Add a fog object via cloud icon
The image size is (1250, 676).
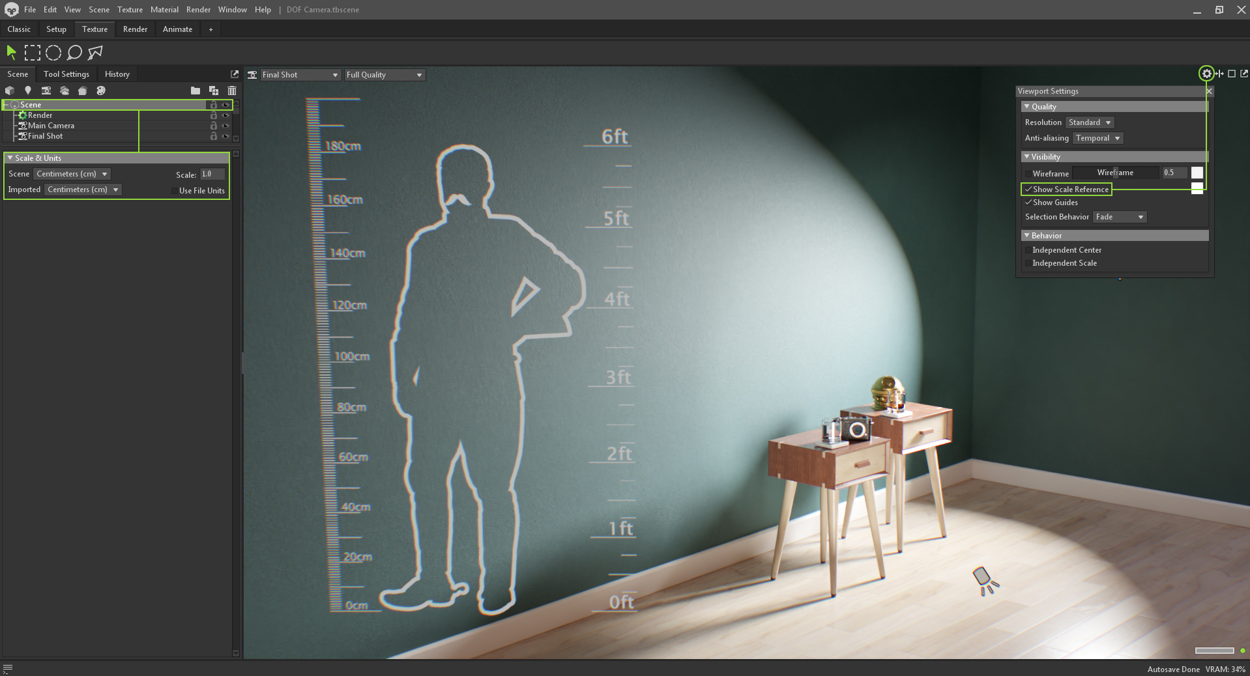pyautogui.click(x=65, y=91)
